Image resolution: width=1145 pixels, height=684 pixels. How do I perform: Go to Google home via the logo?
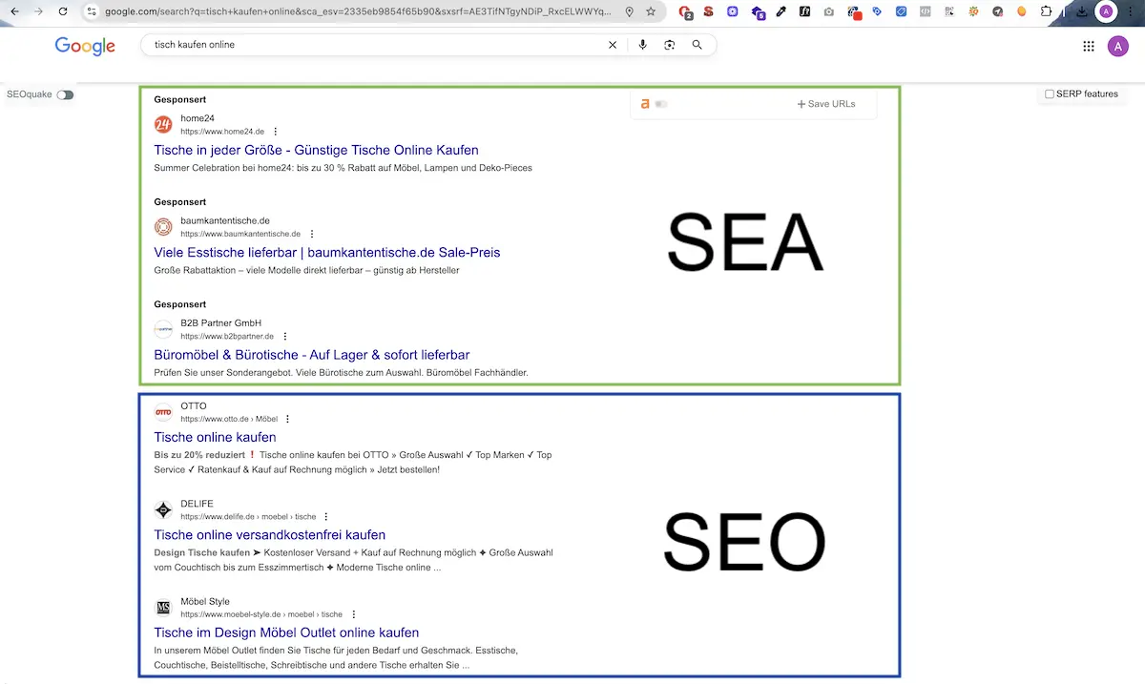click(x=85, y=46)
